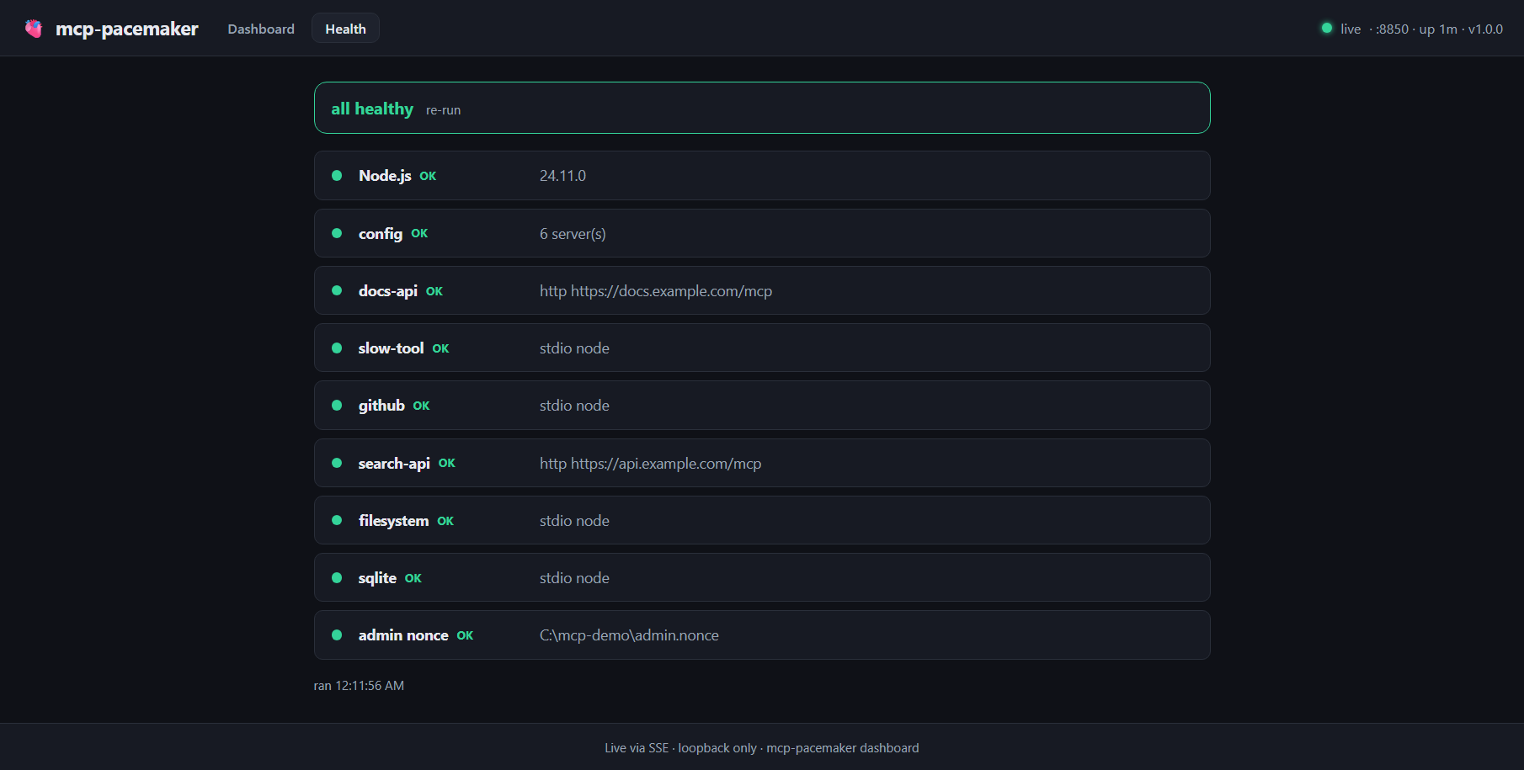Click the OK badge next to slow-tool
This screenshot has width=1524, height=770.
[440, 348]
